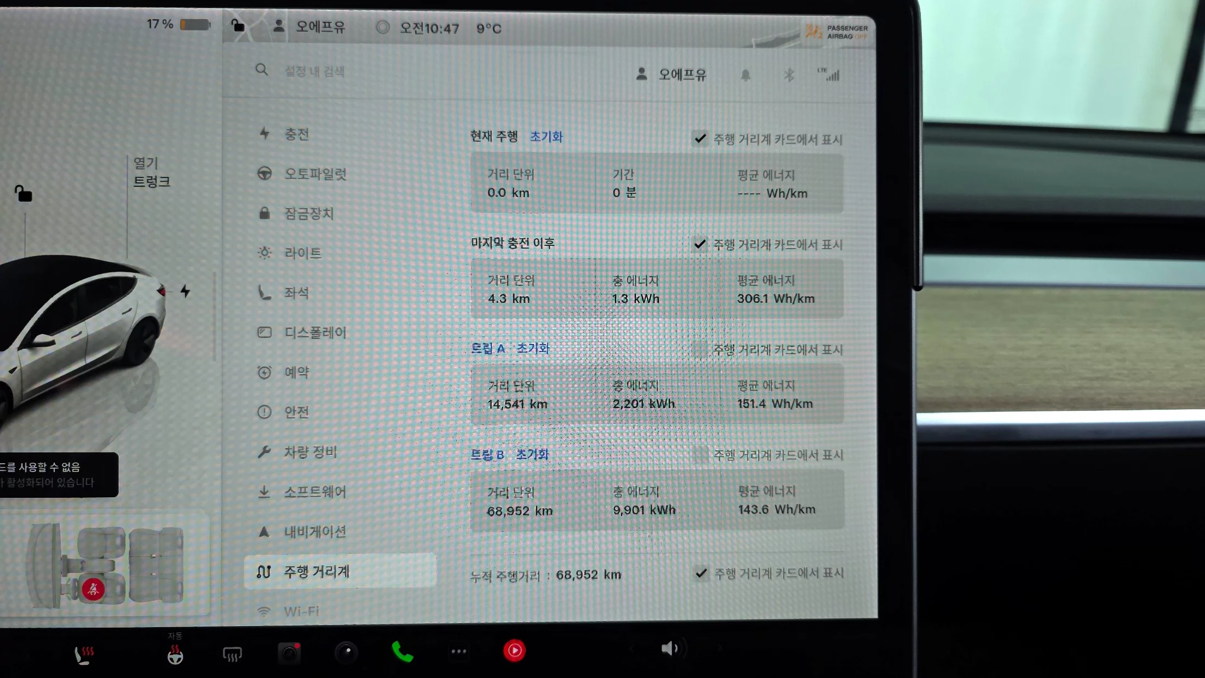Toggle the steering wheel heater icon

pyautogui.click(x=175, y=654)
